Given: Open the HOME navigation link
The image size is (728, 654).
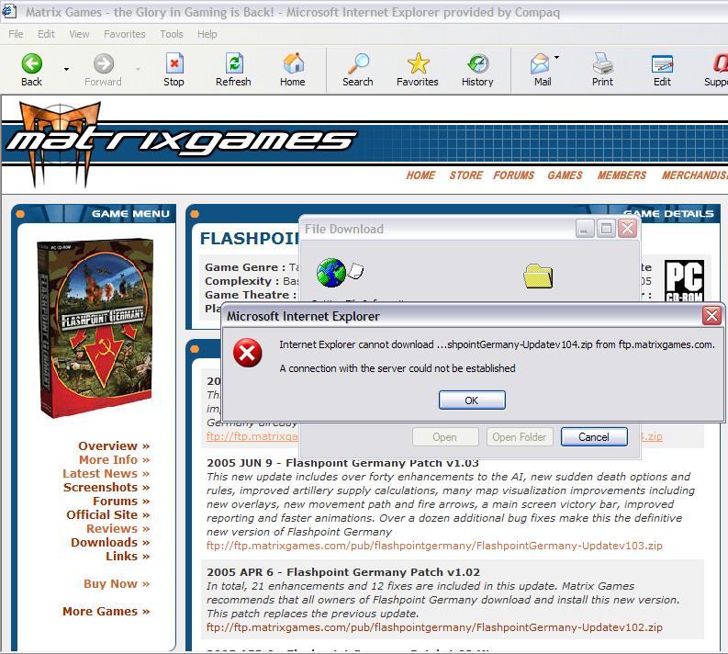Looking at the screenshot, I should click(420, 175).
